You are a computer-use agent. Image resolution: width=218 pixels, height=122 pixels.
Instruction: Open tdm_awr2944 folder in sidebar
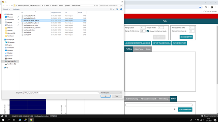pyautogui.click(x=11, y=33)
